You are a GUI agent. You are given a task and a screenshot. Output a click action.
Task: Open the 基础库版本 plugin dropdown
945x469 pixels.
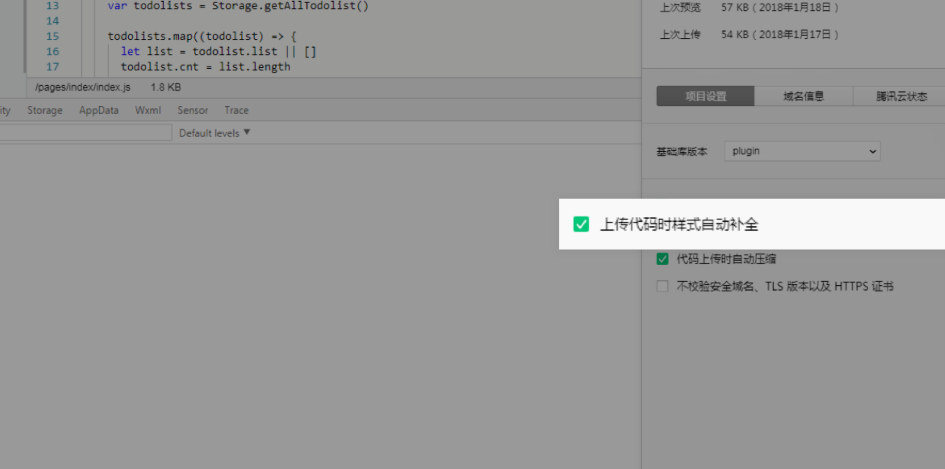802,151
